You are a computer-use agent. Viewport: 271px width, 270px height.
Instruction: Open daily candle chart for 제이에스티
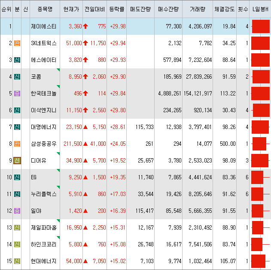(260, 26)
